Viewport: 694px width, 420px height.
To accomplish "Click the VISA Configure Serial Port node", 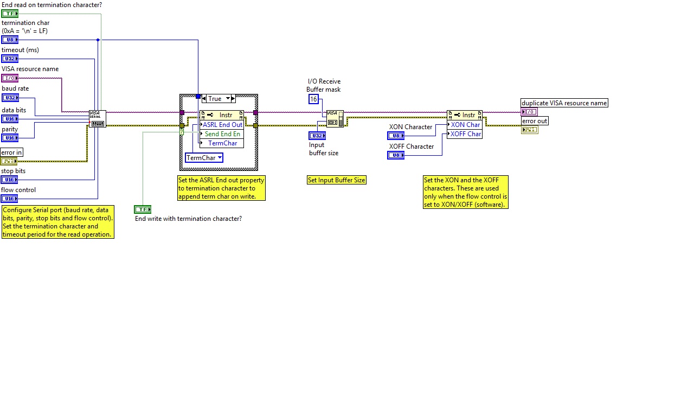I will point(98,119).
